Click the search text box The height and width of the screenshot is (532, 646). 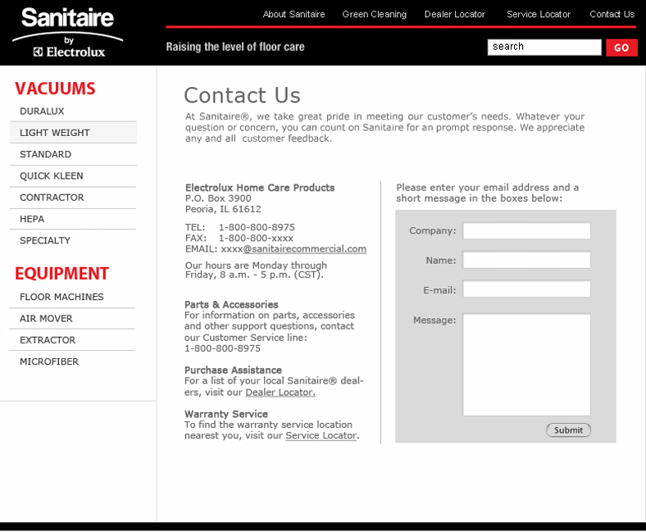click(544, 48)
